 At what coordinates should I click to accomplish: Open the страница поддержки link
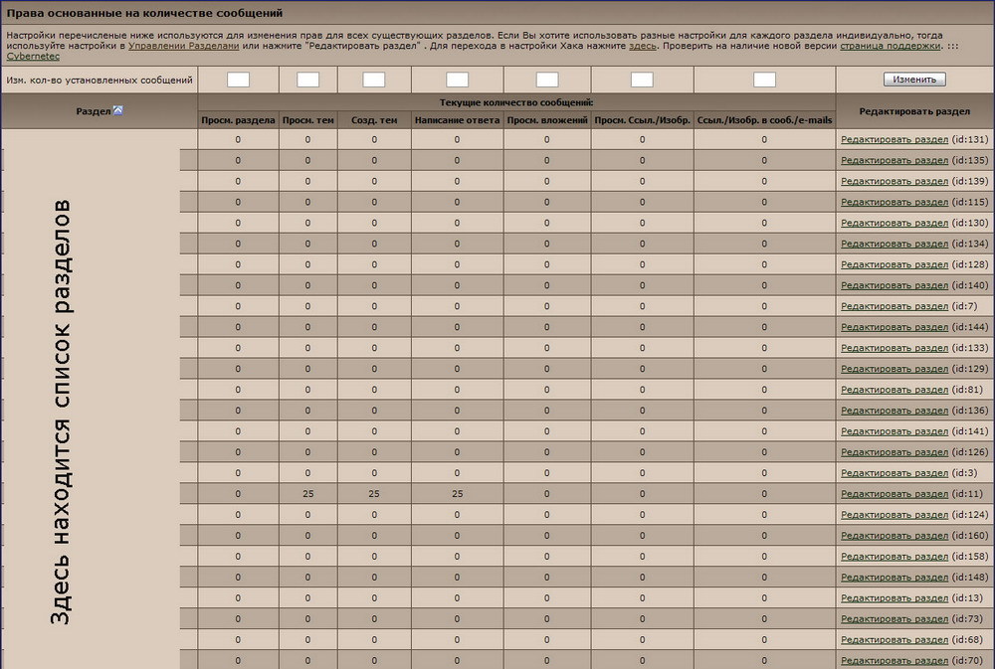pos(890,46)
